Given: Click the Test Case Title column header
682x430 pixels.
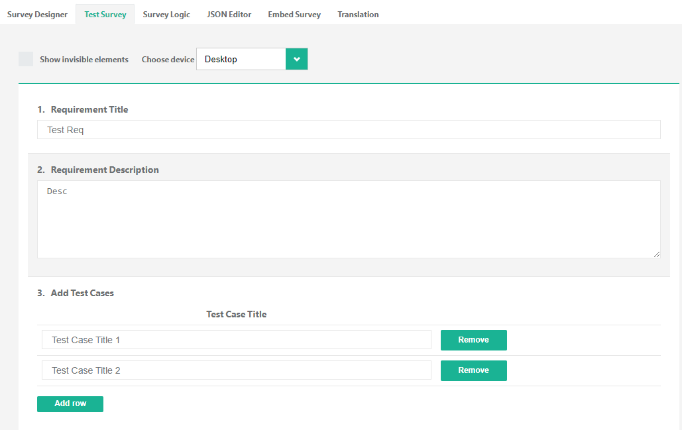Looking at the screenshot, I should coord(237,314).
